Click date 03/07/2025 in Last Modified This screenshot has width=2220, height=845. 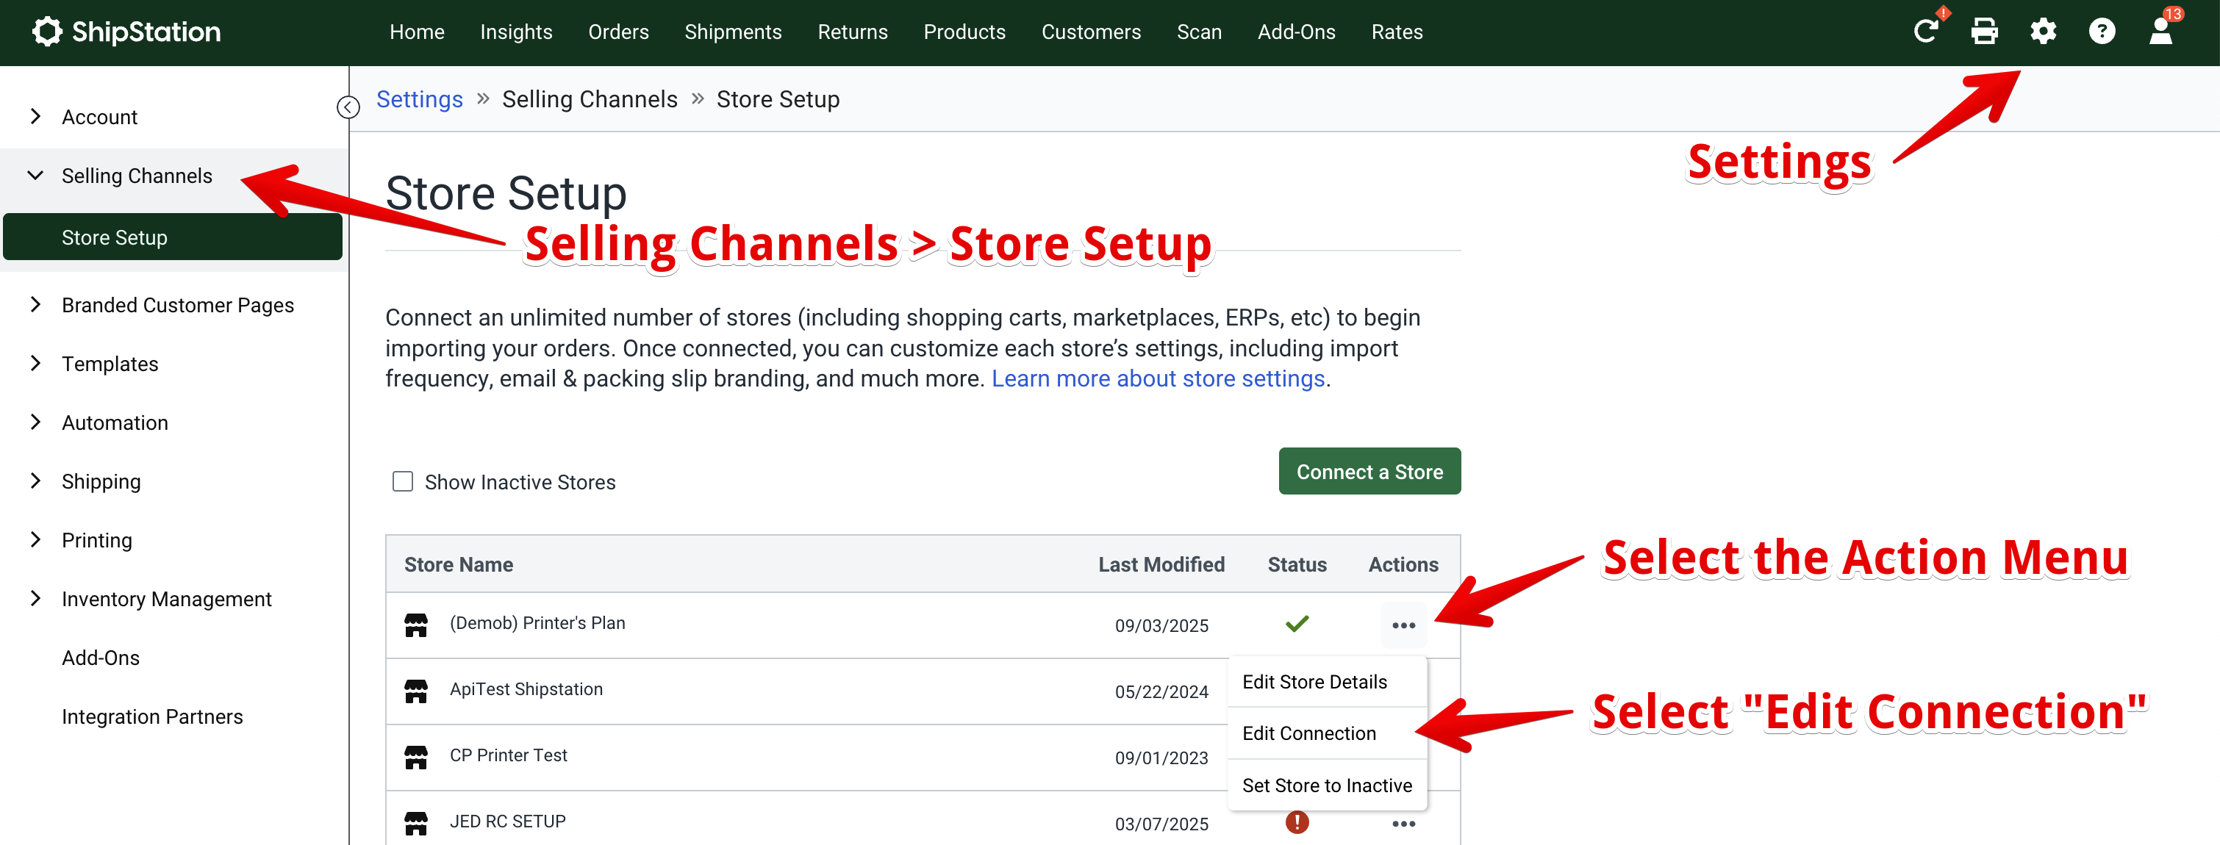(1161, 824)
